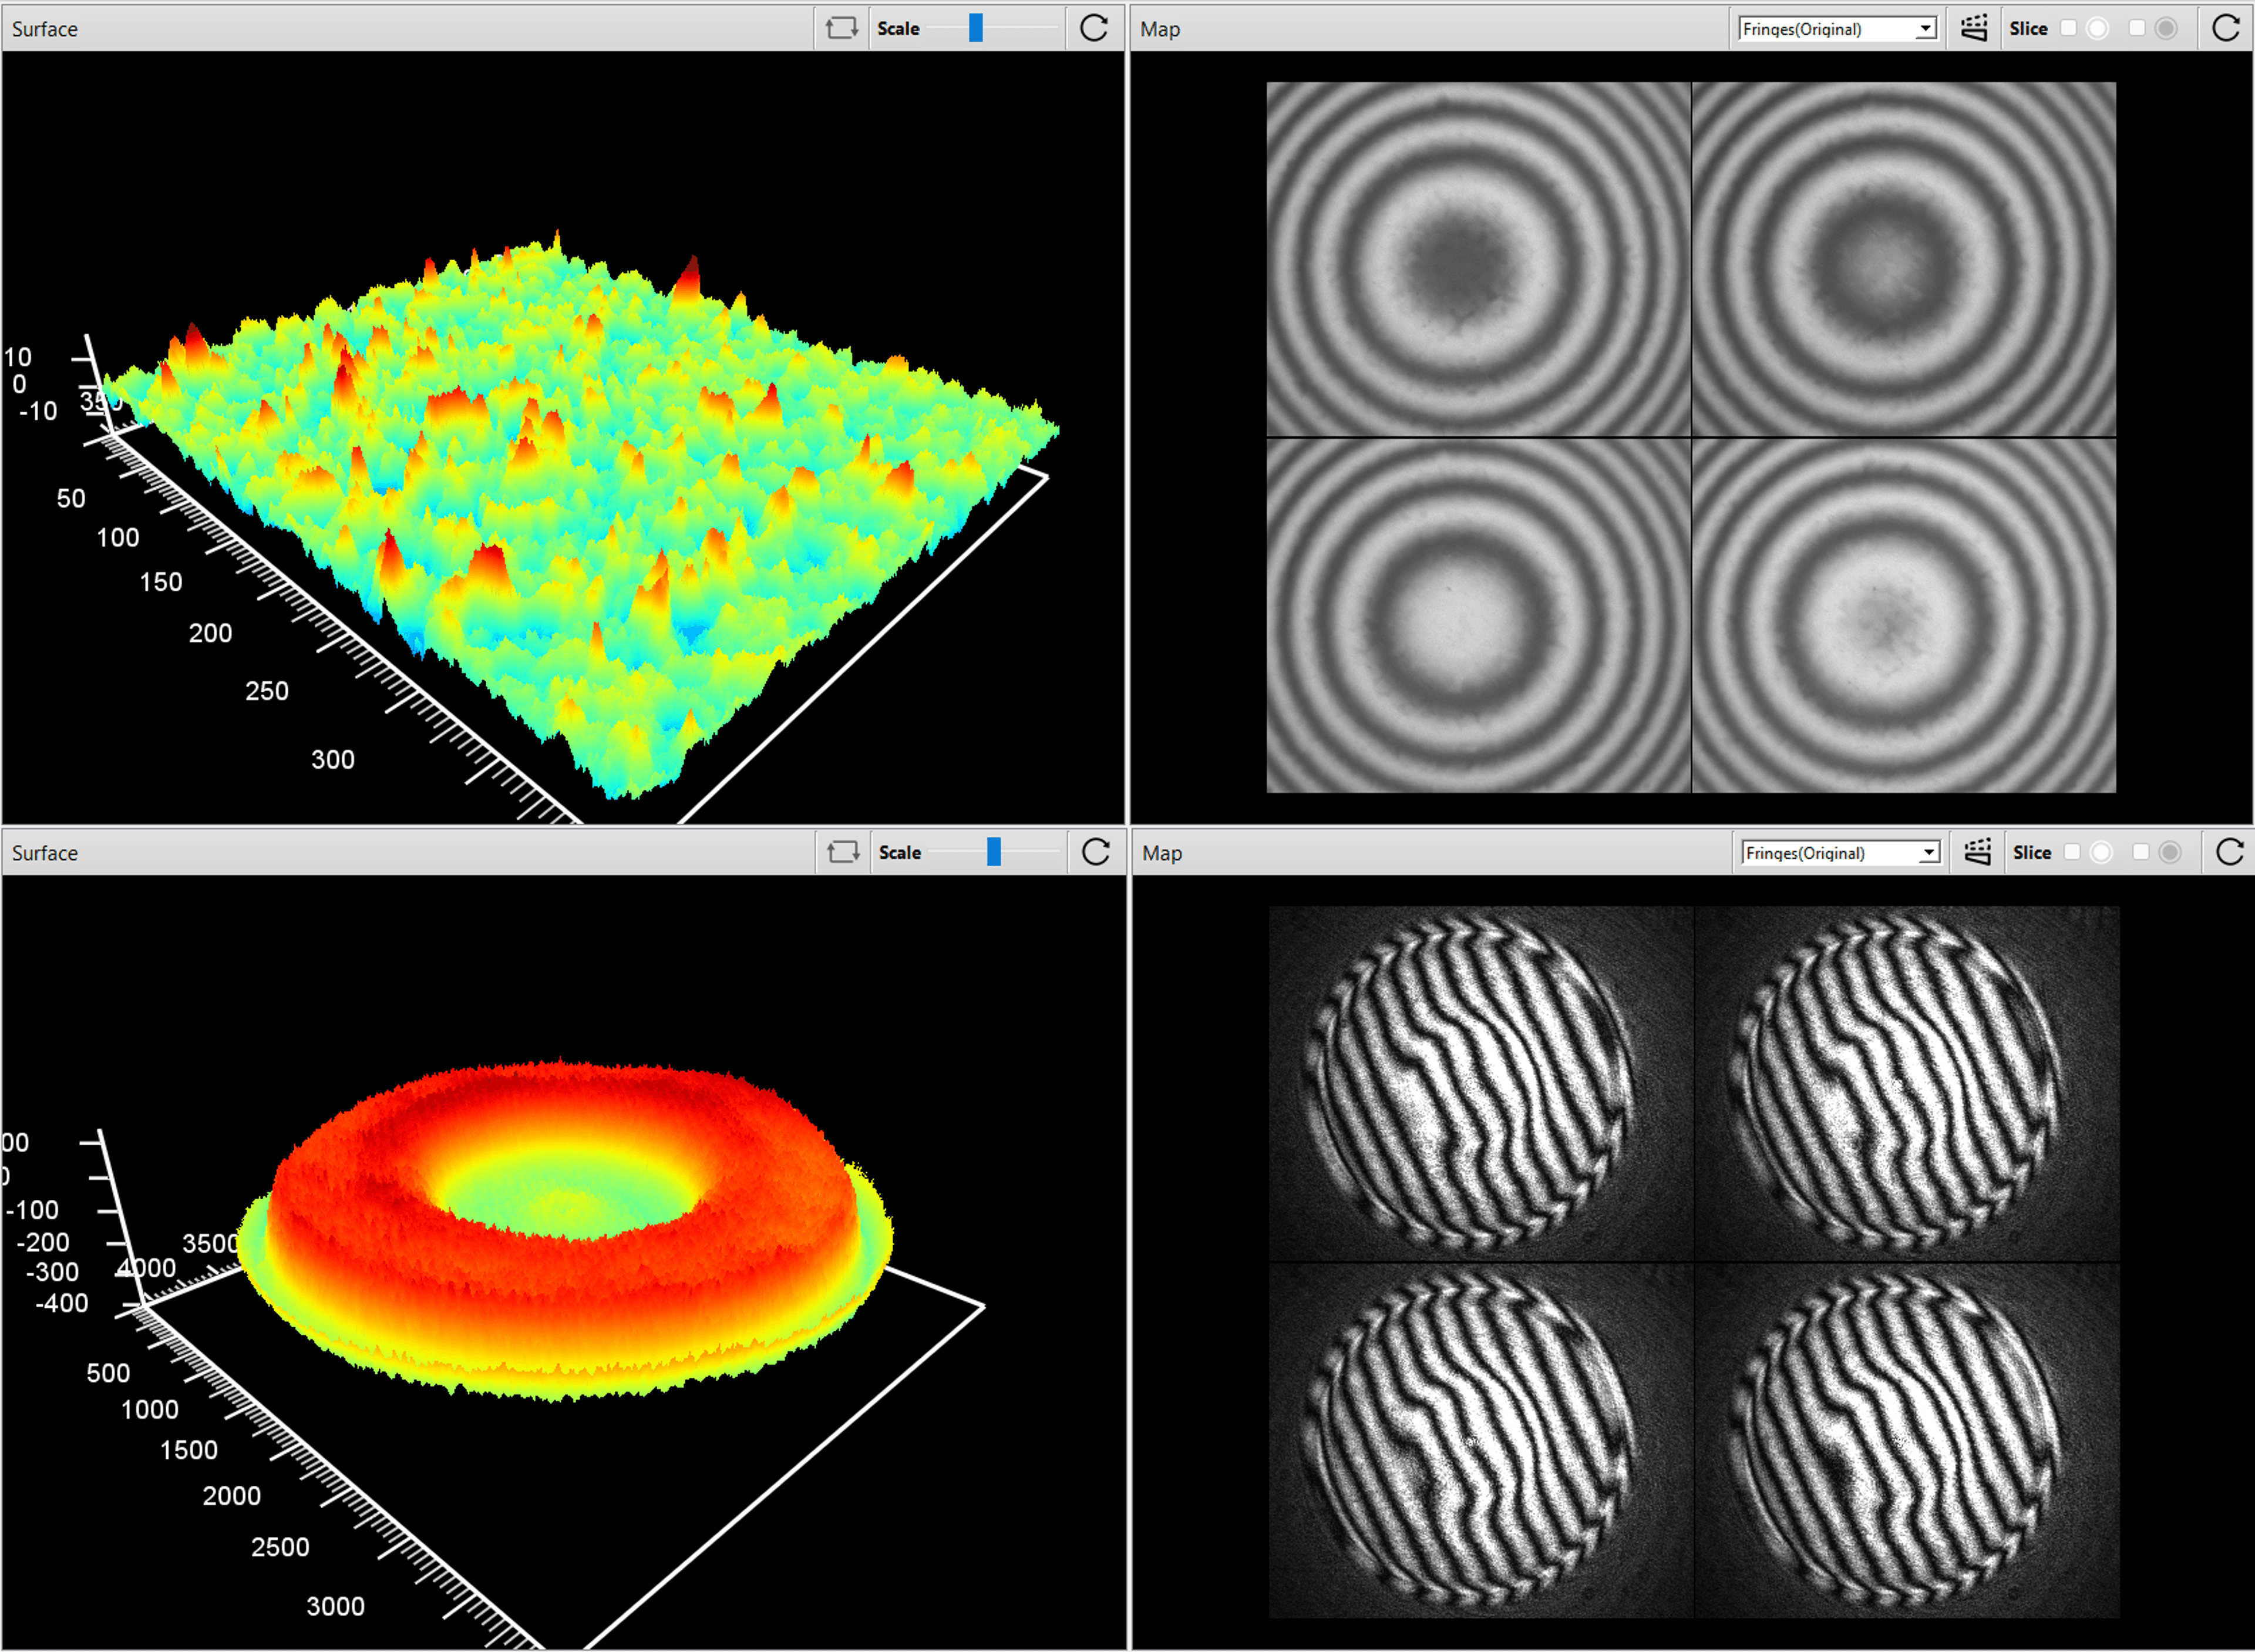Tick second Slice checkbox in concentric-fringe Map
The height and width of the screenshot is (1652, 2255).
point(2137,28)
